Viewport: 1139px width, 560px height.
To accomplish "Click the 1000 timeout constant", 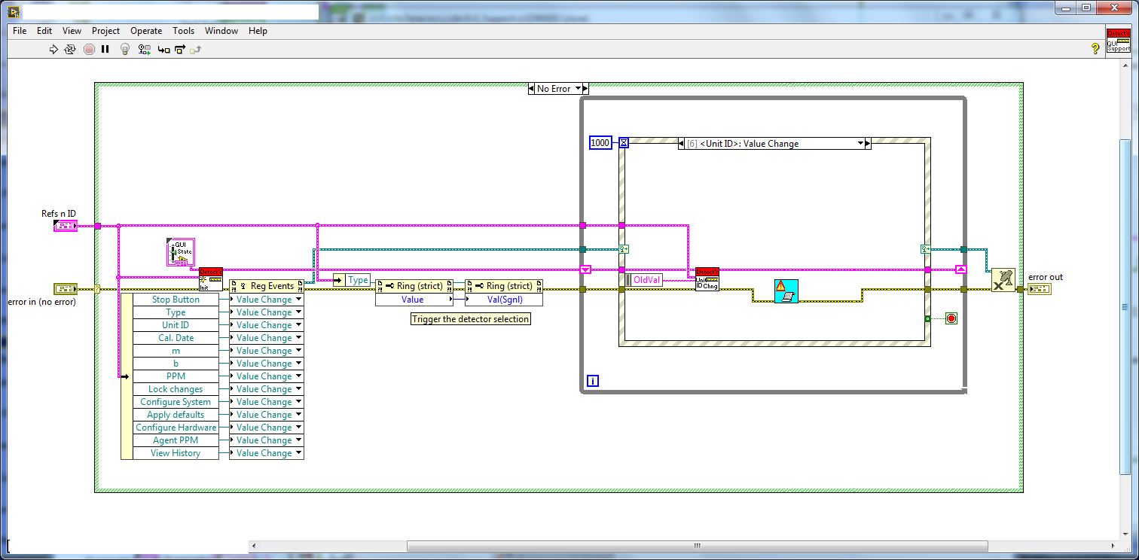I will point(600,143).
